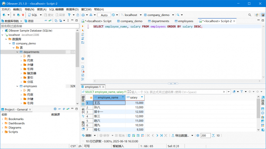Viewport: 266px width, 149px height.
Task: Open the result filter funnel icon
Action: tap(242, 92)
